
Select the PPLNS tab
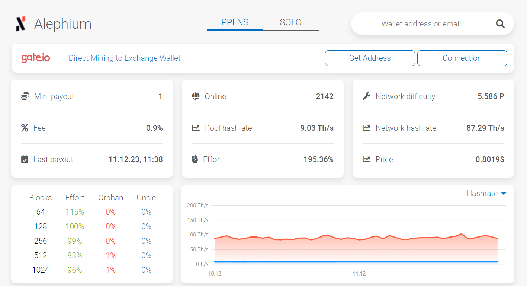pyautogui.click(x=235, y=22)
